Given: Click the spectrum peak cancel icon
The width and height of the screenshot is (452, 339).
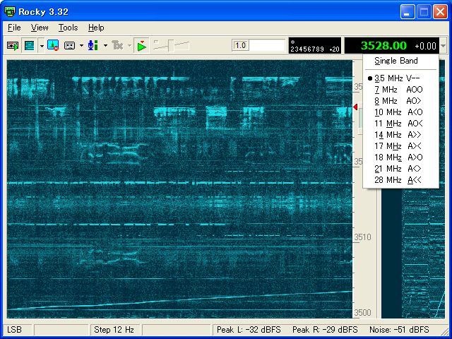Looking at the screenshot, I should pos(53,45).
